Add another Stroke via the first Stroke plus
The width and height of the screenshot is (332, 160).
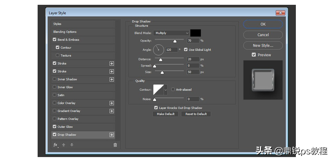111,64
